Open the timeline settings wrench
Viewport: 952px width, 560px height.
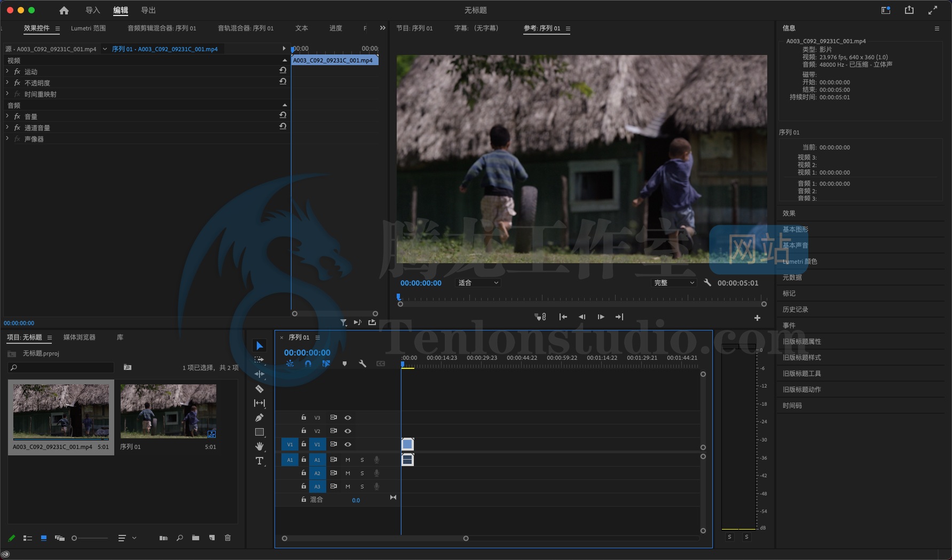coord(363,364)
